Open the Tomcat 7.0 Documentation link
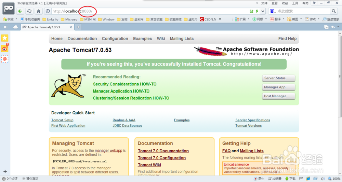 coord(163,151)
